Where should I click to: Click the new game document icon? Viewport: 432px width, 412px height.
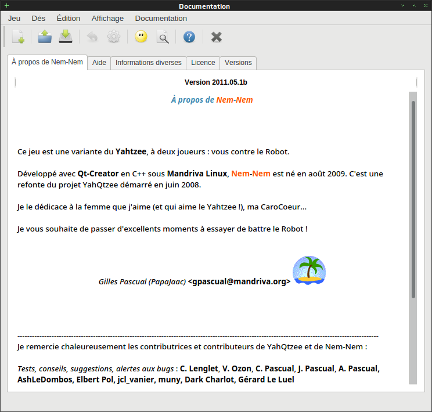pyautogui.click(x=18, y=37)
